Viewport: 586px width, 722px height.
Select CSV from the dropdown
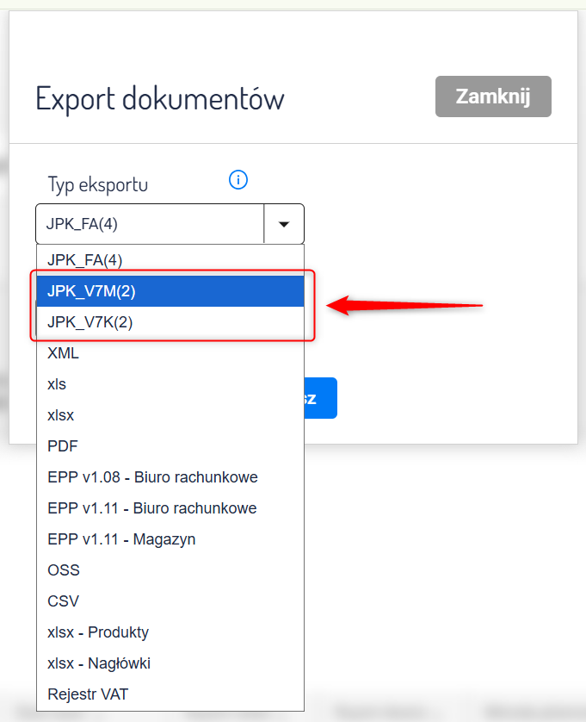coord(170,601)
